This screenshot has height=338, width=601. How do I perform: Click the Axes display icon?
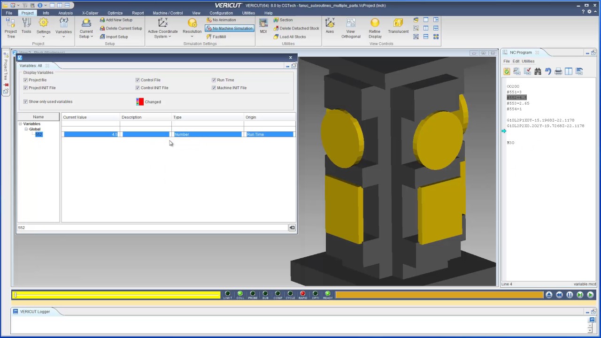pos(330,26)
